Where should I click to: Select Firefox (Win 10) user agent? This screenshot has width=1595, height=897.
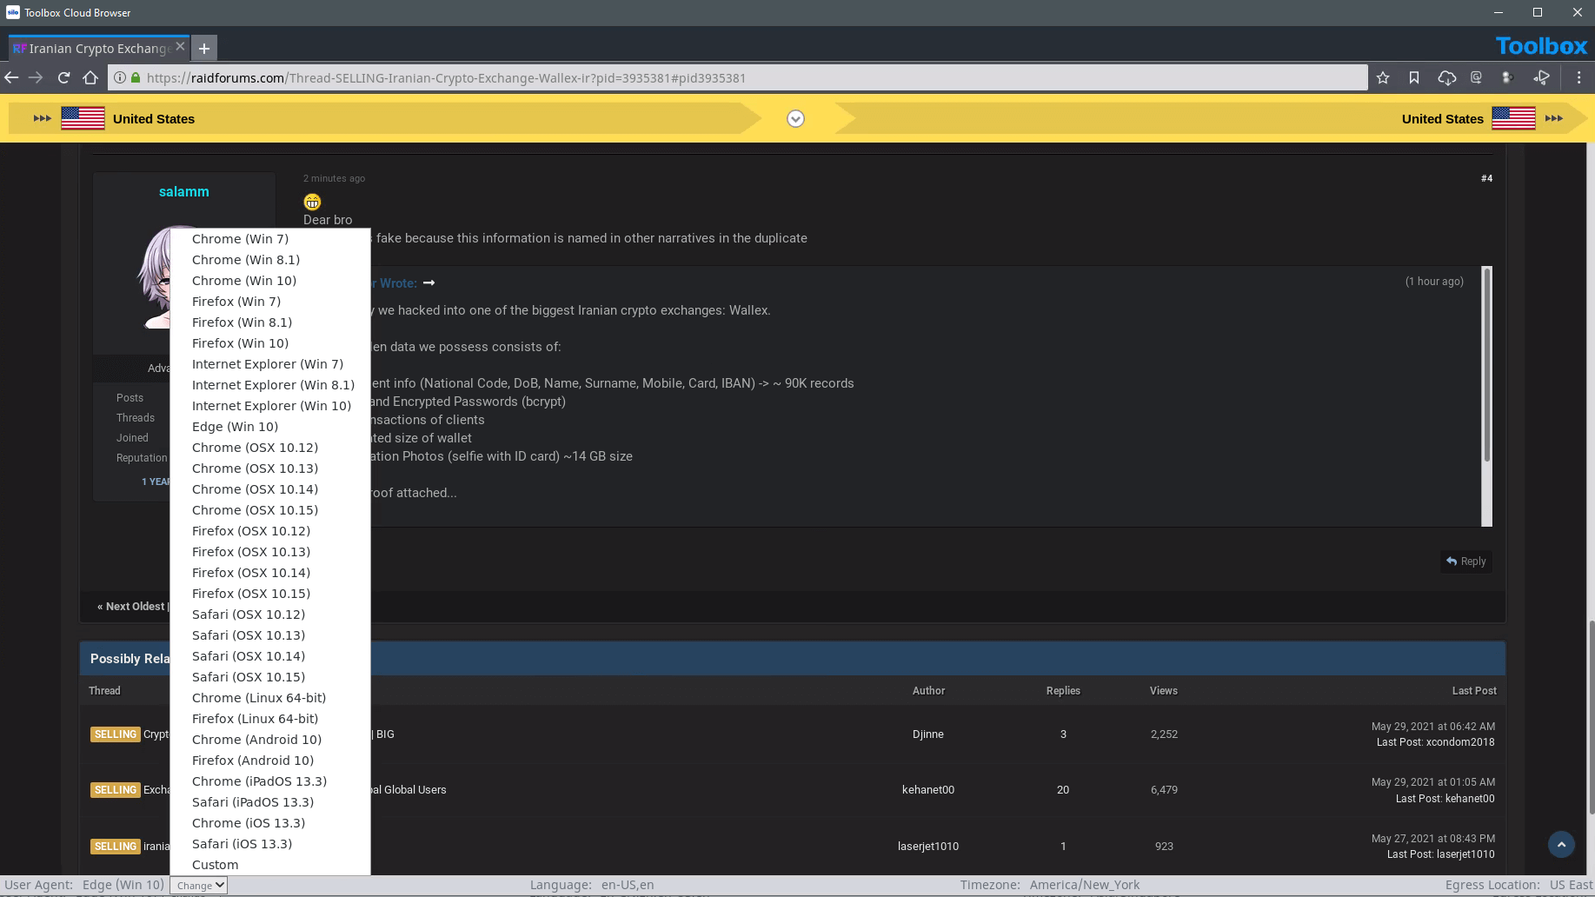[x=269, y=343]
